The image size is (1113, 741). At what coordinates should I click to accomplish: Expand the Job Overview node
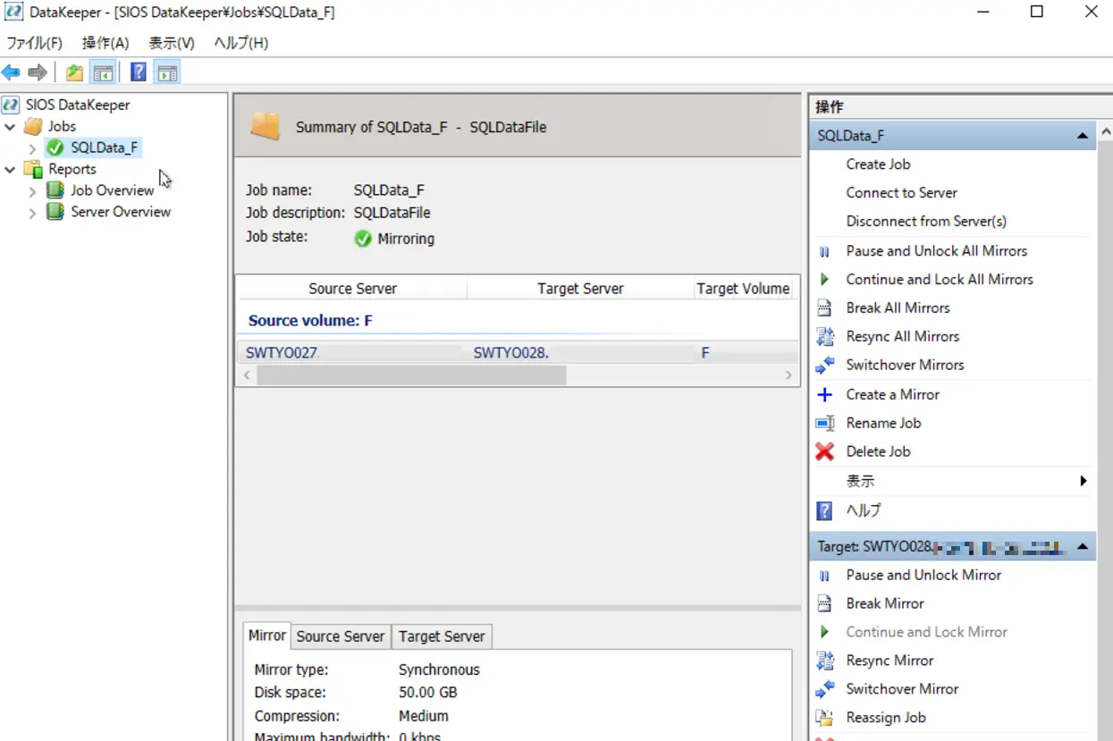point(32,191)
